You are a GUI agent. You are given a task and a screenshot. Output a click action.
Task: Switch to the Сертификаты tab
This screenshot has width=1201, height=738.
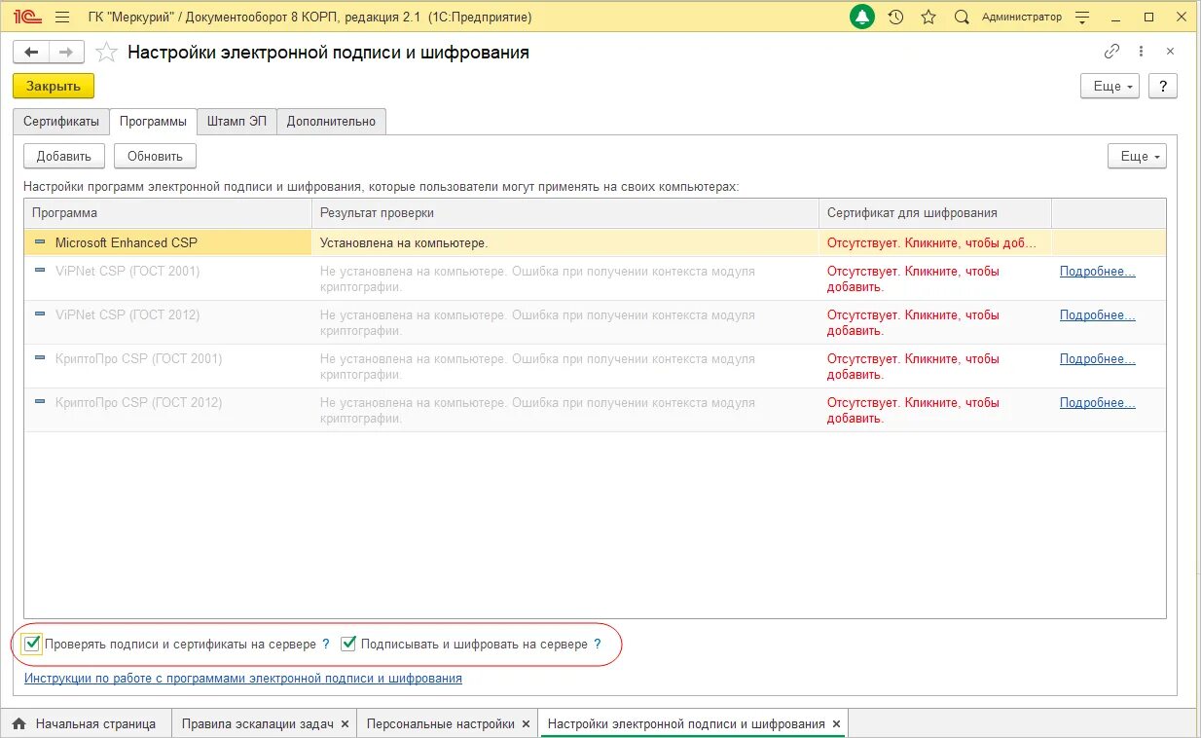(61, 122)
